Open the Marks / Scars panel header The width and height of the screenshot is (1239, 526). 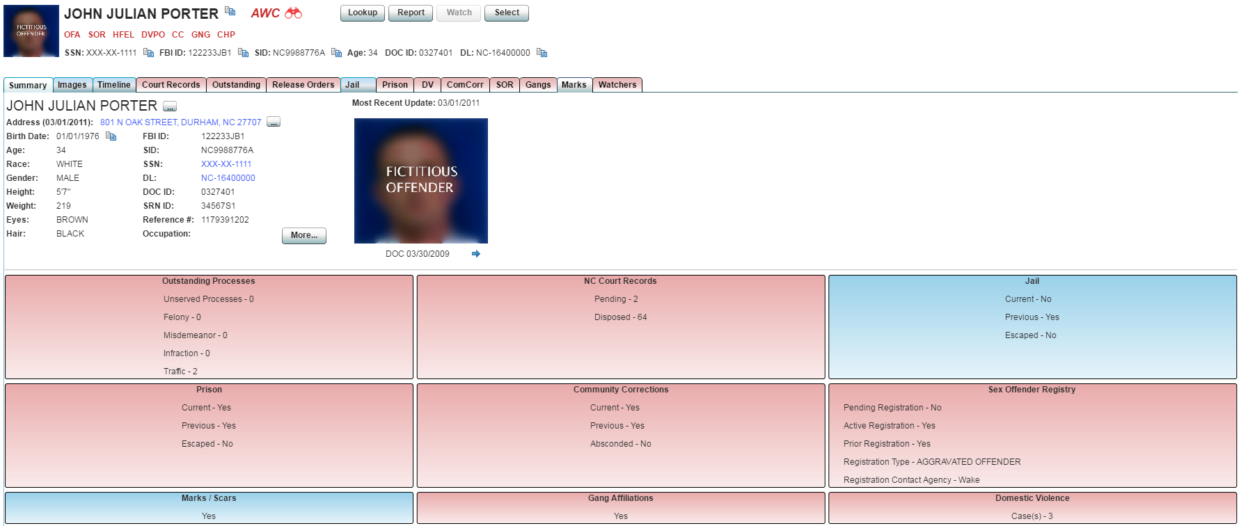coord(209,498)
